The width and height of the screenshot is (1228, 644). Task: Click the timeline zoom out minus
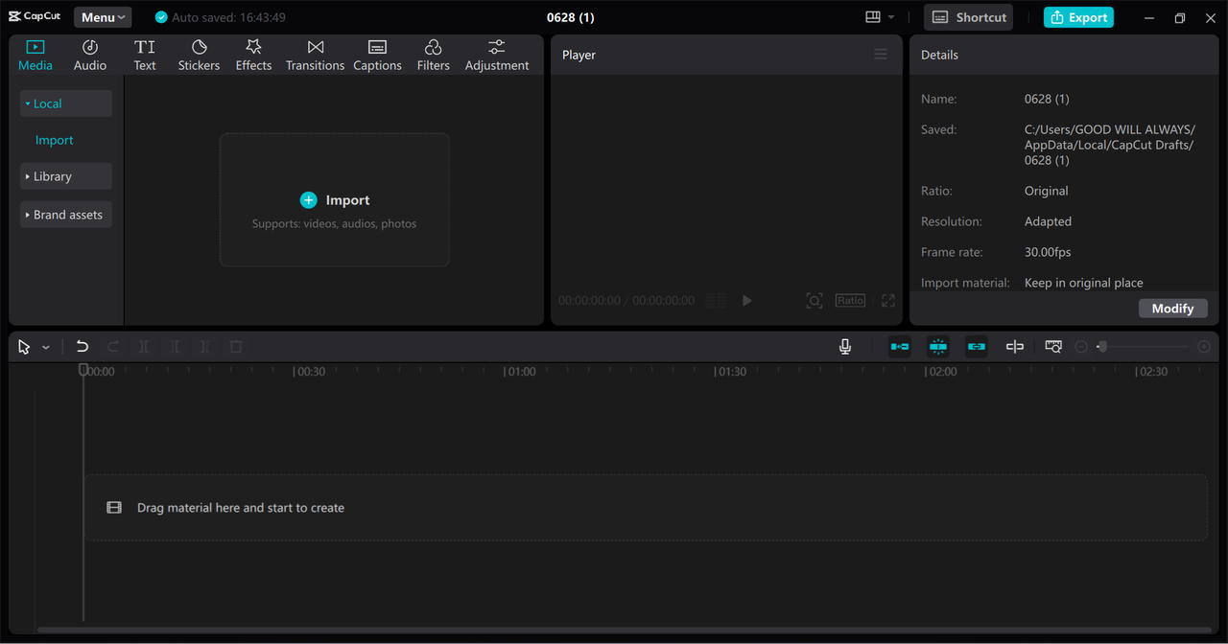tap(1081, 347)
